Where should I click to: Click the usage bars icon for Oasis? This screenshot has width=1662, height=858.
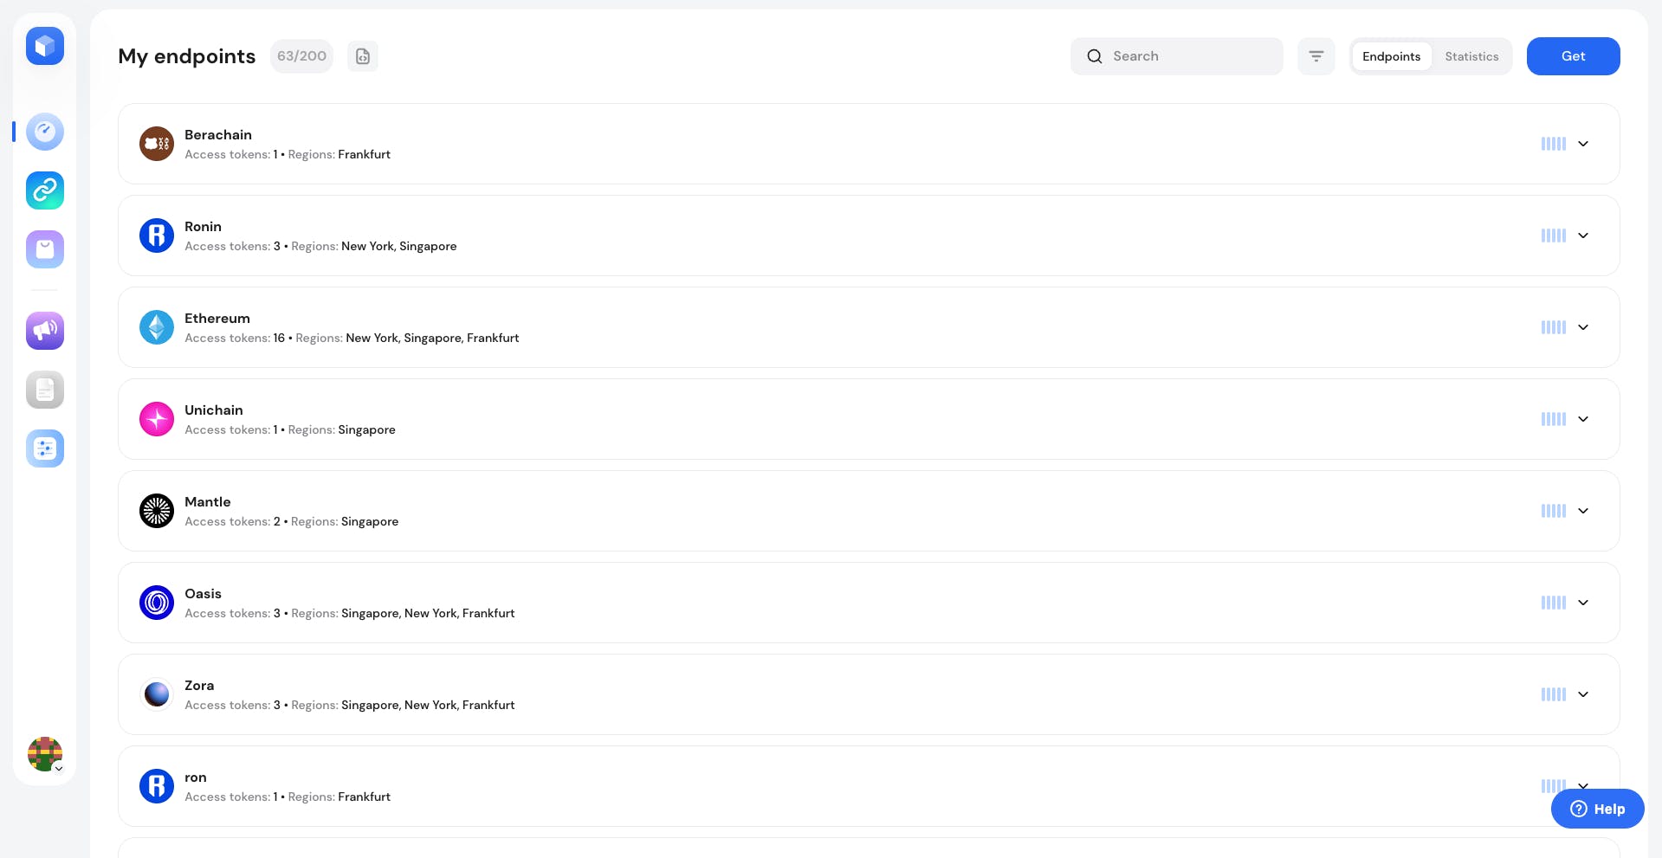click(x=1554, y=603)
